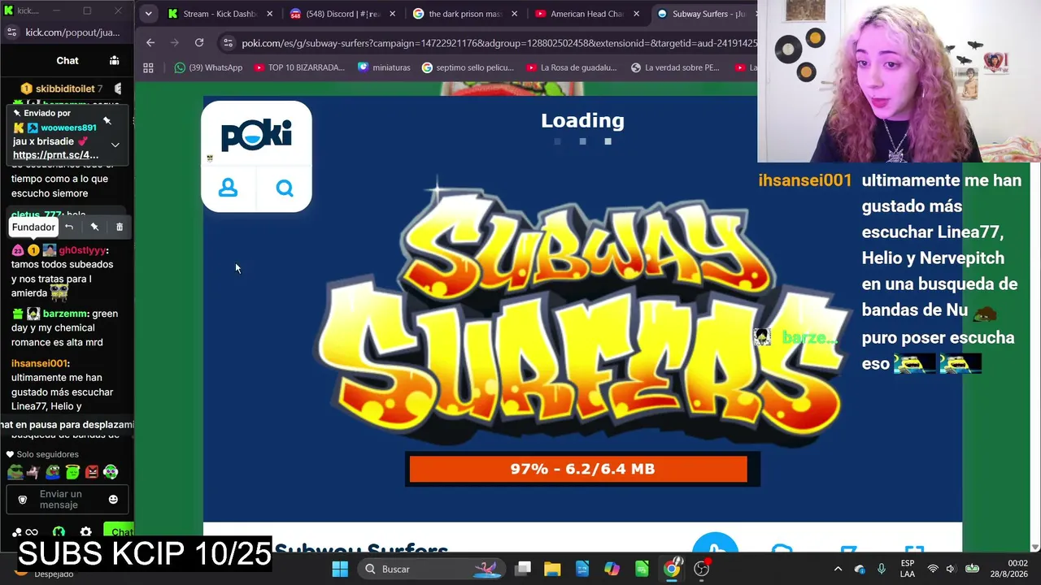Click the shield icon in message box

pyautogui.click(x=23, y=499)
